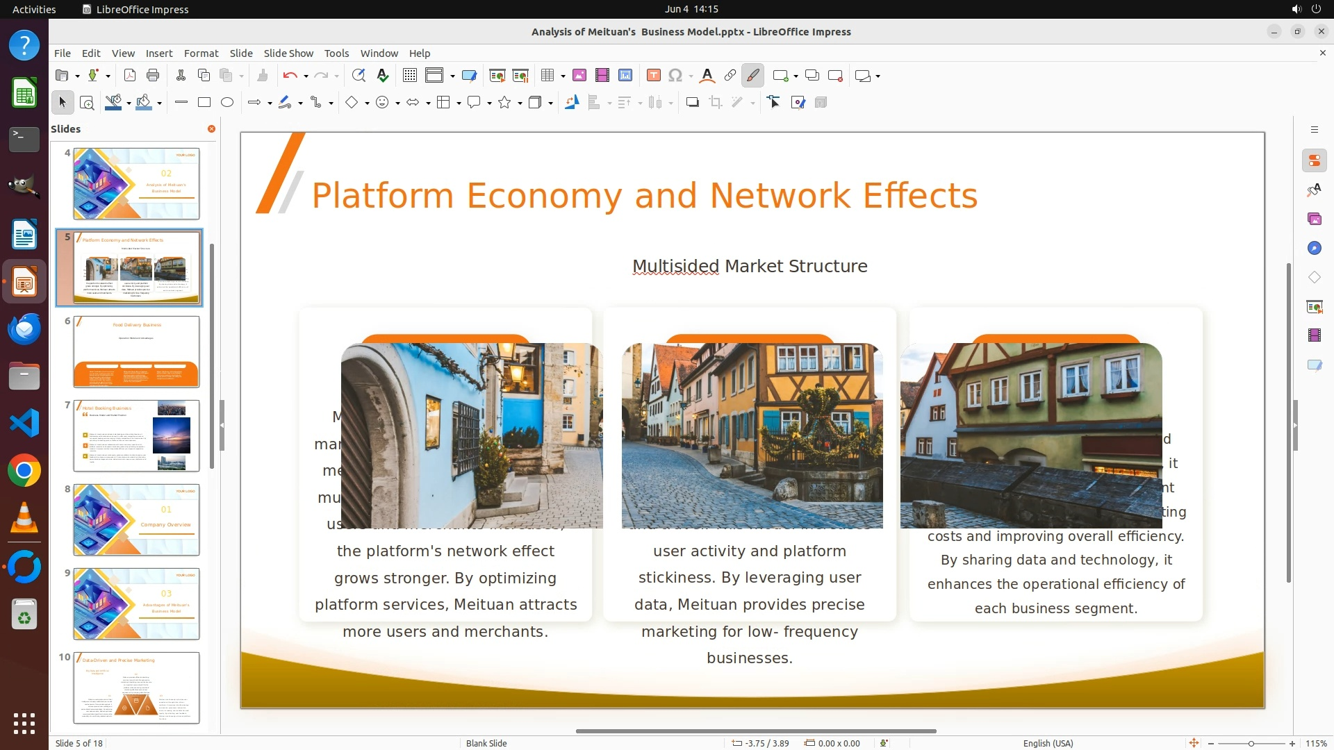Open the Fill Color dropdown arrow
This screenshot has width=1334, height=750.
[159, 103]
